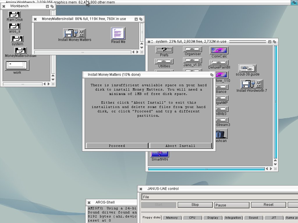The image size is (298, 223).
Task: Close the MoneyMattersInstall window
Action: 35,19
